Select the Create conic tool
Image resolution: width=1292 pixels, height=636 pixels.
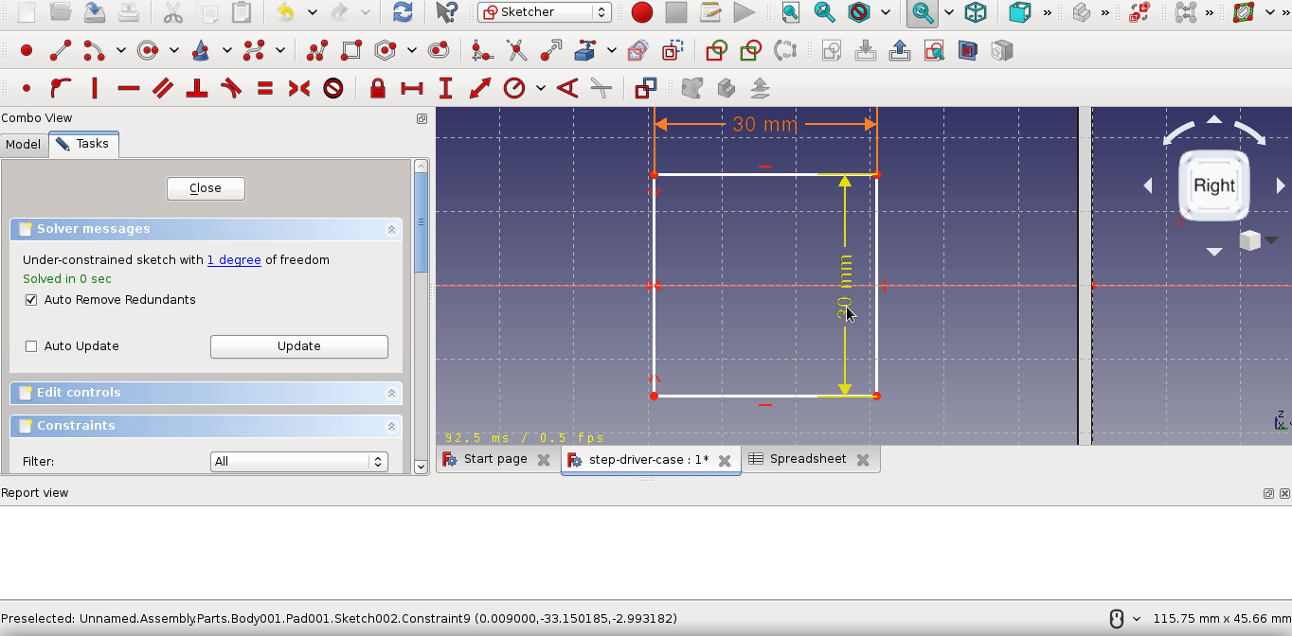[x=200, y=50]
